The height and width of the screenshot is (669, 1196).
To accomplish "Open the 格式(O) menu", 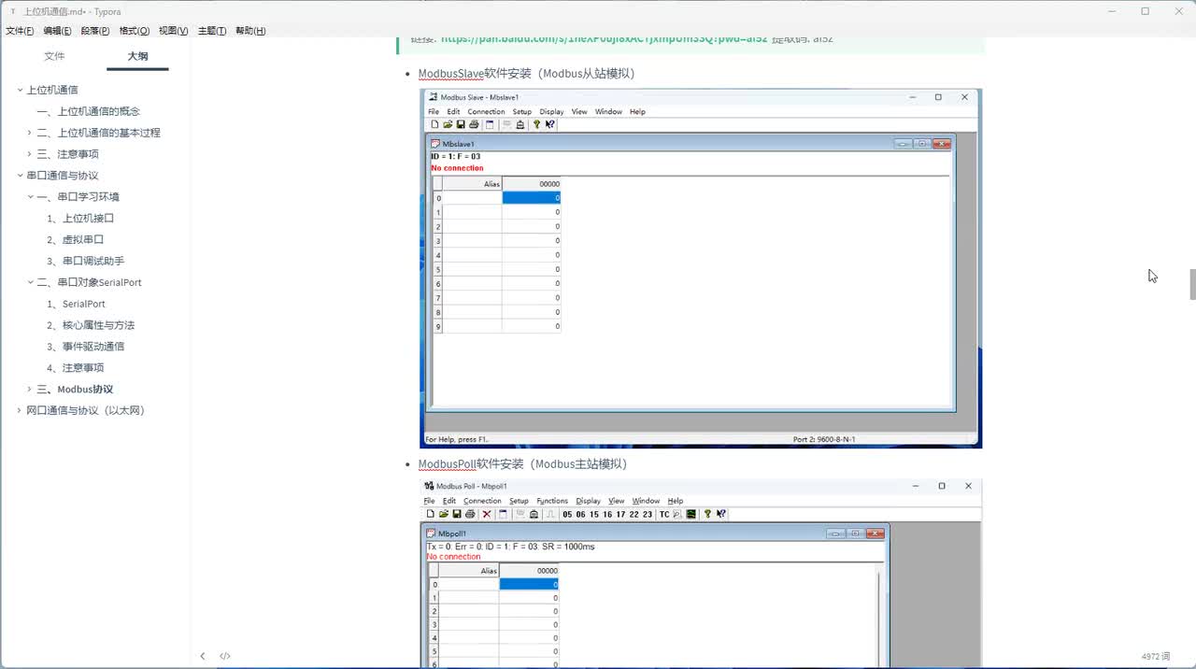I will click(x=135, y=31).
